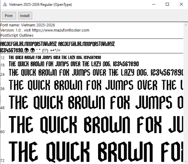Click the 12 point size label
This screenshot has height=164, width=188.
[x=3, y=58]
